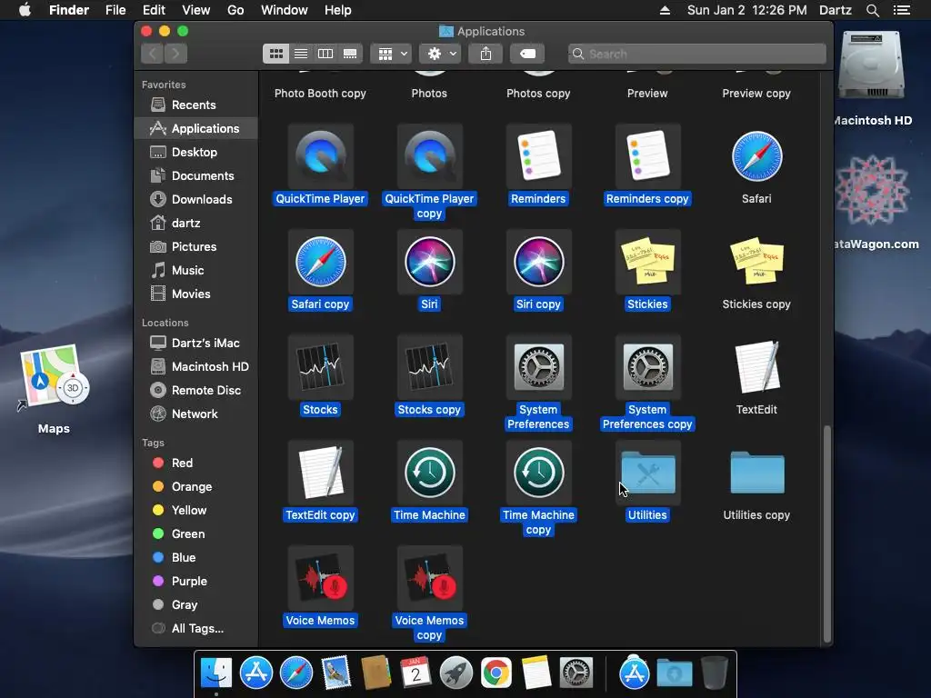Open the Edit menu
Image resolution: width=931 pixels, height=698 pixels.
[x=154, y=10]
